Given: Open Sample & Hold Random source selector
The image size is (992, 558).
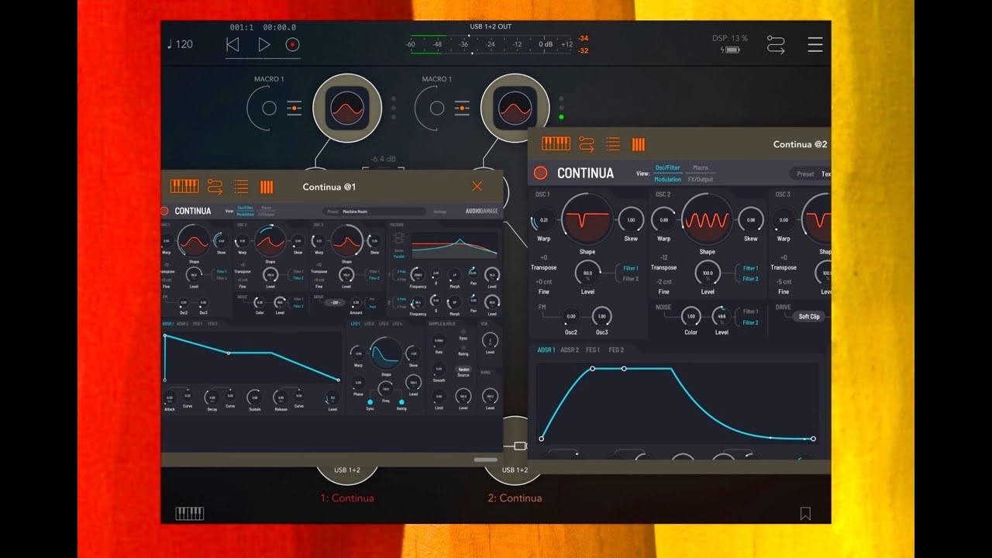Looking at the screenshot, I should tap(463, 370).
